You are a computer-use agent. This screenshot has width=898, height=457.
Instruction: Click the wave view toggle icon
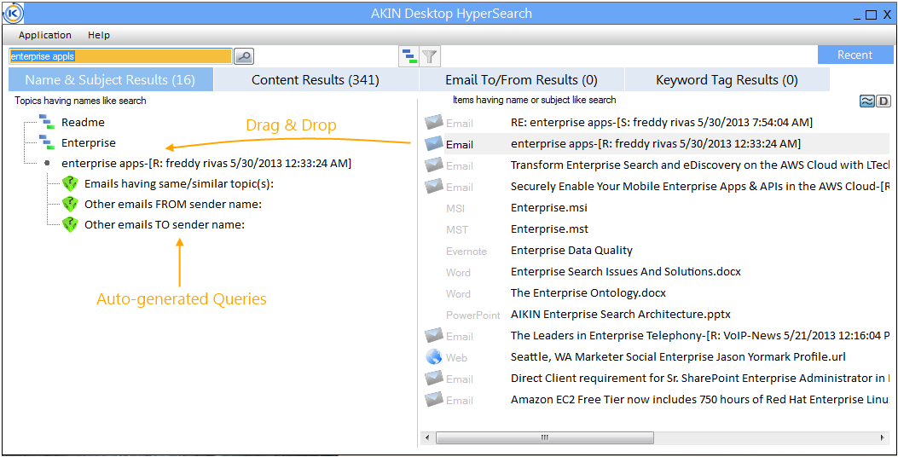tap(866, 101)
